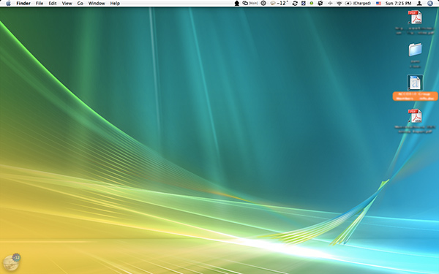Click the blue square menu bar icon
This screenshot has width=439, height=274.
point(304,4)
